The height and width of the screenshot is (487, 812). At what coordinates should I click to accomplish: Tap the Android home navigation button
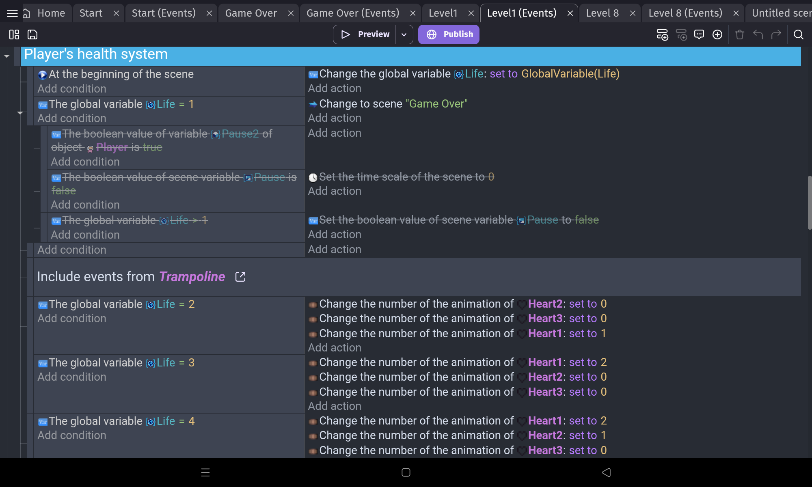(406, 472)
